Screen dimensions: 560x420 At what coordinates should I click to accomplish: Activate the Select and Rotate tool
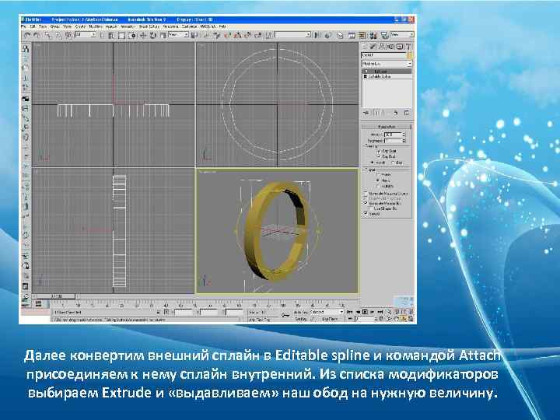coord(153,35)
